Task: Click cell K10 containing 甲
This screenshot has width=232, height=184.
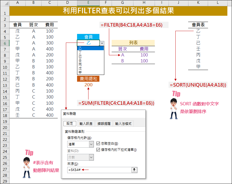Action: 198,67
